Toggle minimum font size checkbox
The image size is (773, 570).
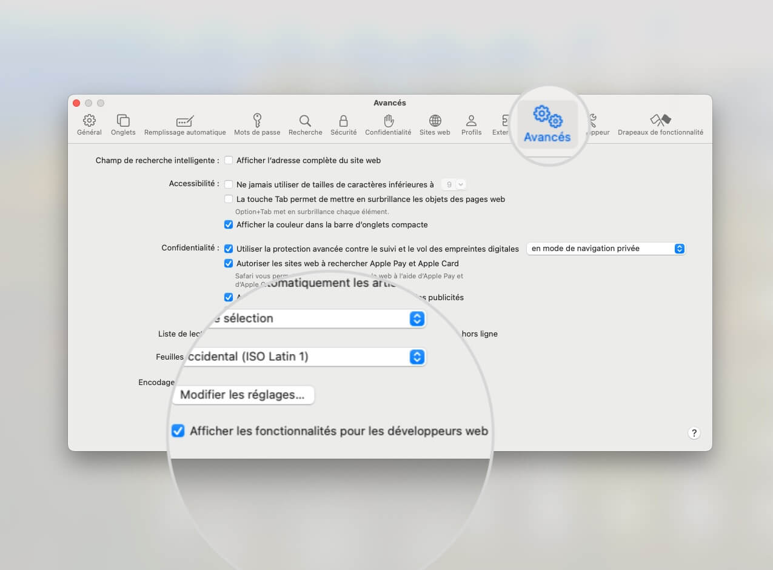point(229,184)
